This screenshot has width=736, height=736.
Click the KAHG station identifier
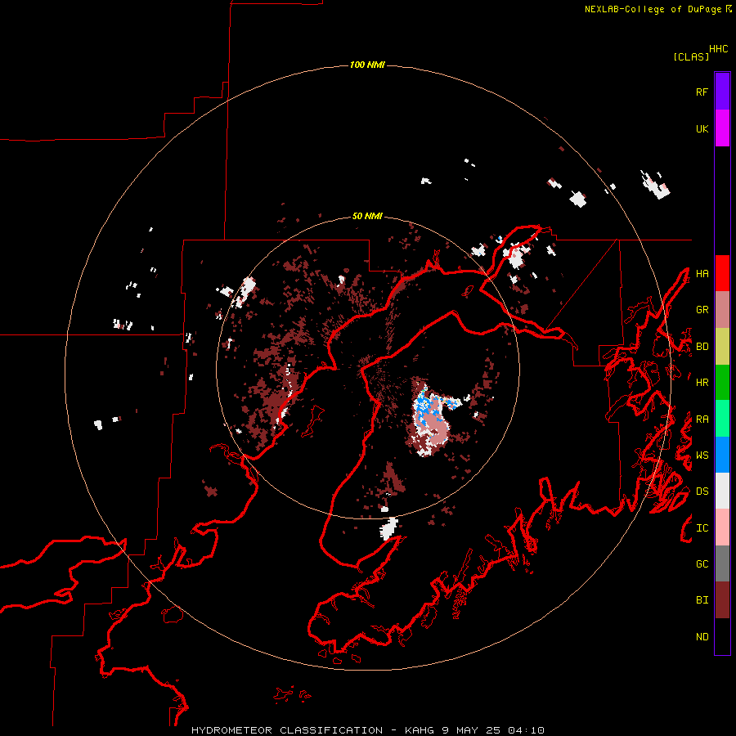coord(420,730)
